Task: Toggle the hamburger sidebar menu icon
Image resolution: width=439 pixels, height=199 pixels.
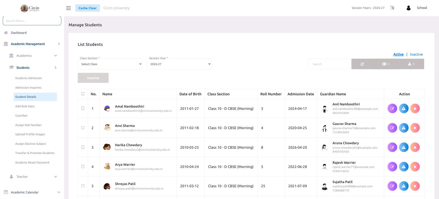Action: (68, 8)
